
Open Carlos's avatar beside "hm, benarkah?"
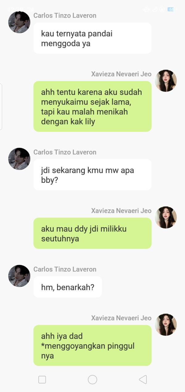19,276
